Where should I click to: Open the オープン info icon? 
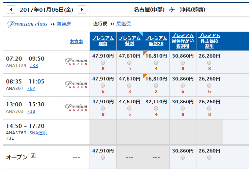coord(33,156)
